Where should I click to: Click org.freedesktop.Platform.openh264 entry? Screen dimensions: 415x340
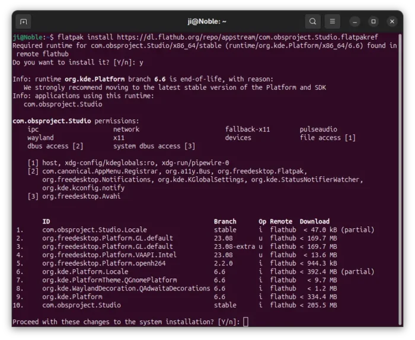[x=106, y=263]
